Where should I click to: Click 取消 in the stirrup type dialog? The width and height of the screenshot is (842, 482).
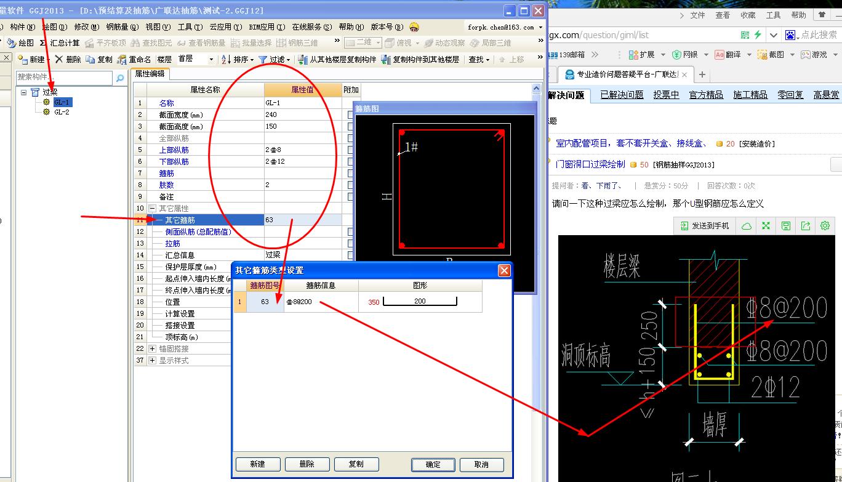pos(482,464)
